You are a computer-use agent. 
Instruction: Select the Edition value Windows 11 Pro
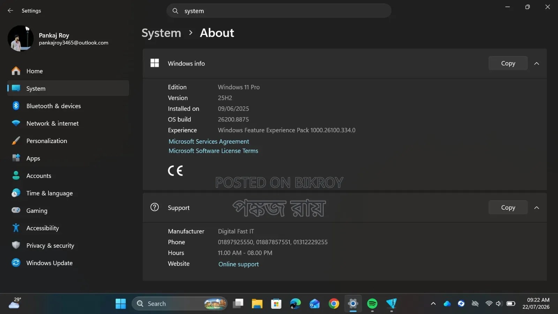pyautogui.click(x=239, y=87)
